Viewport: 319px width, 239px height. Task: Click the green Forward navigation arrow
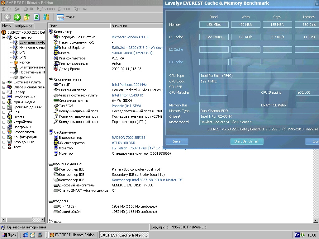tap(17, 17)
